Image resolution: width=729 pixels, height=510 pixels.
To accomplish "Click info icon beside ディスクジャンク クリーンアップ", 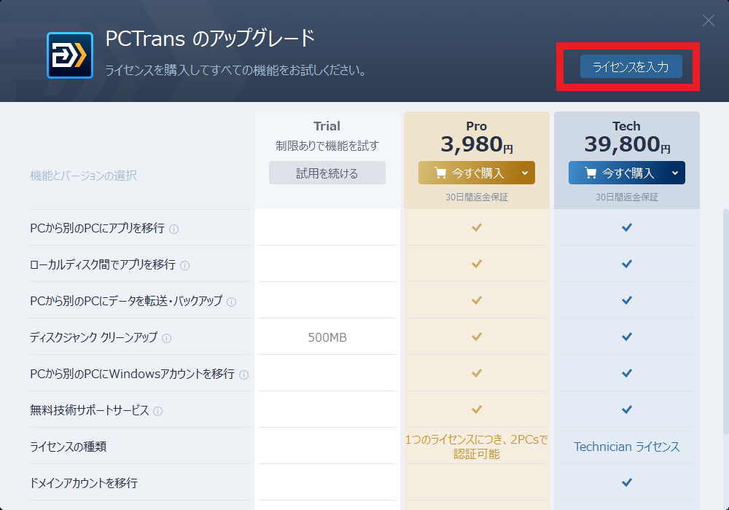I will click(166, 338).
